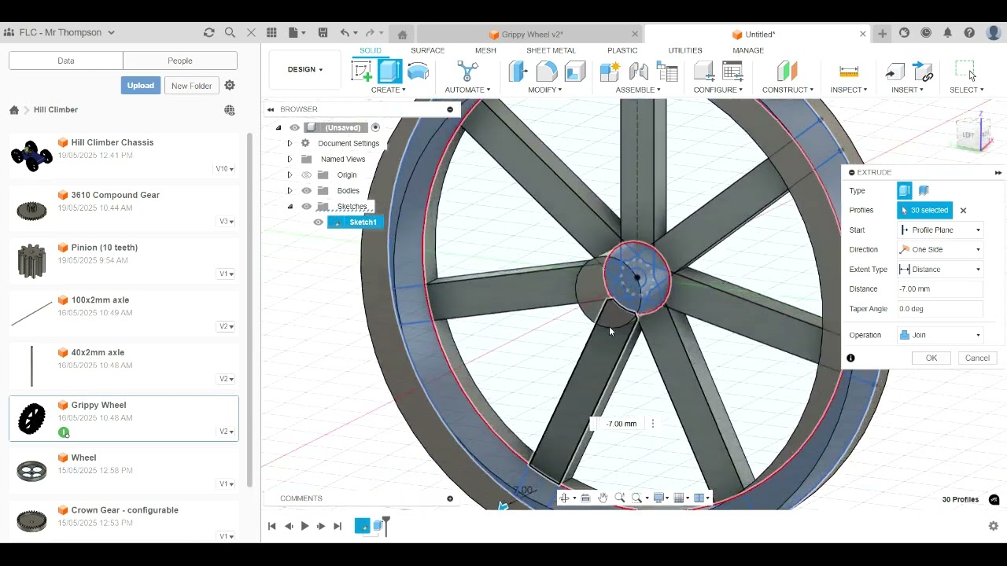This screenshot has height=566, width=1007.
Task: Toggle visibility of the Bodies folder
Action: (306, 190)
